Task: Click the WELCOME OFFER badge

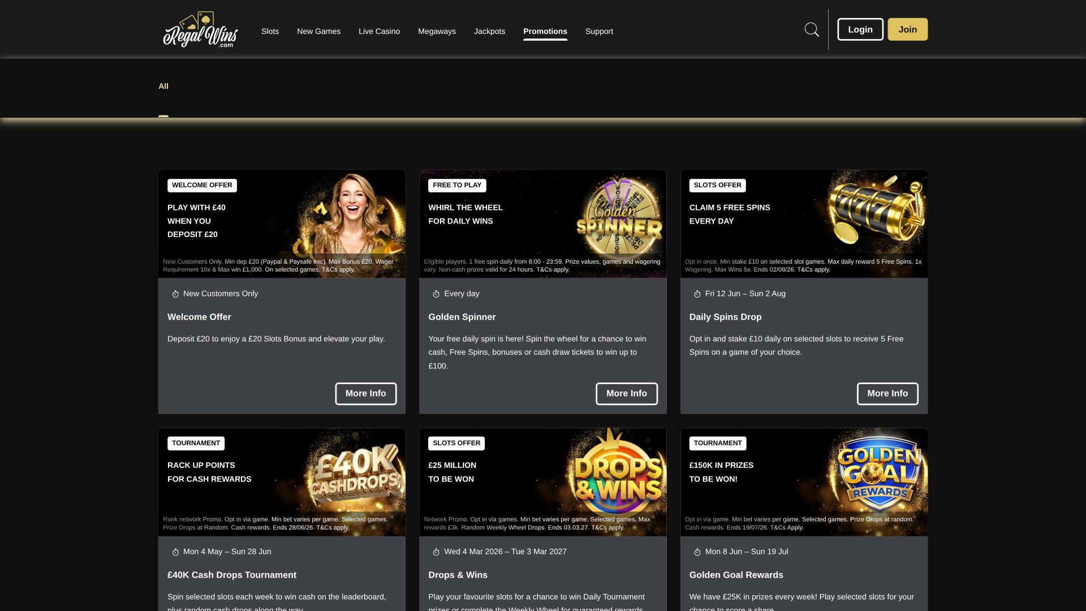Action: pyautogui.click(x=202, y=186)
